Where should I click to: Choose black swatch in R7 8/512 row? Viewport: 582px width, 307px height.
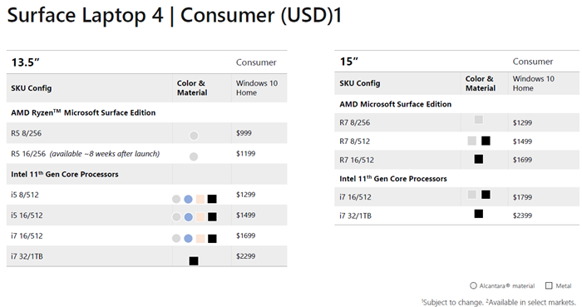click(x=486, y=141)
